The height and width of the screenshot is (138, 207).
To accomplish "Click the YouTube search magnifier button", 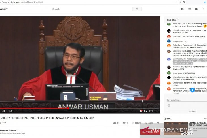I will 137,9.
